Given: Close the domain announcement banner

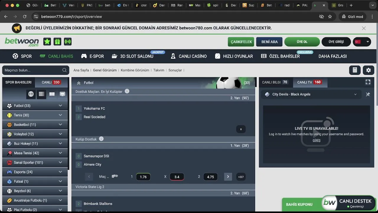Looking at the screenshot, I should coord(364,28).
